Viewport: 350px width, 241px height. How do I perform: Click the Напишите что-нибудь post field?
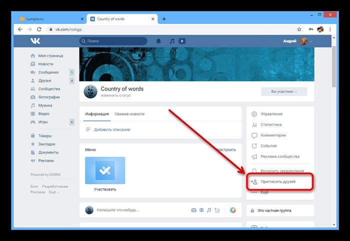(118, 210)
